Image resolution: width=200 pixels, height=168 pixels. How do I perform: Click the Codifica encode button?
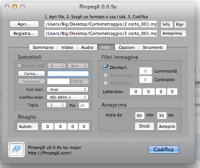click(x=164, y=149)
